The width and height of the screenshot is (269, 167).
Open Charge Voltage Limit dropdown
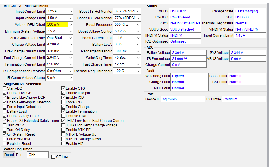click(x=59, y=45)
